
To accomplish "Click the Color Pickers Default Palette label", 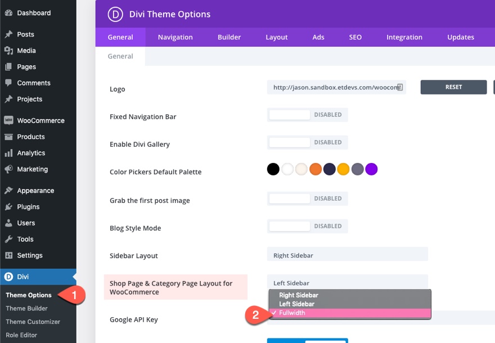I will click(155, 172).
